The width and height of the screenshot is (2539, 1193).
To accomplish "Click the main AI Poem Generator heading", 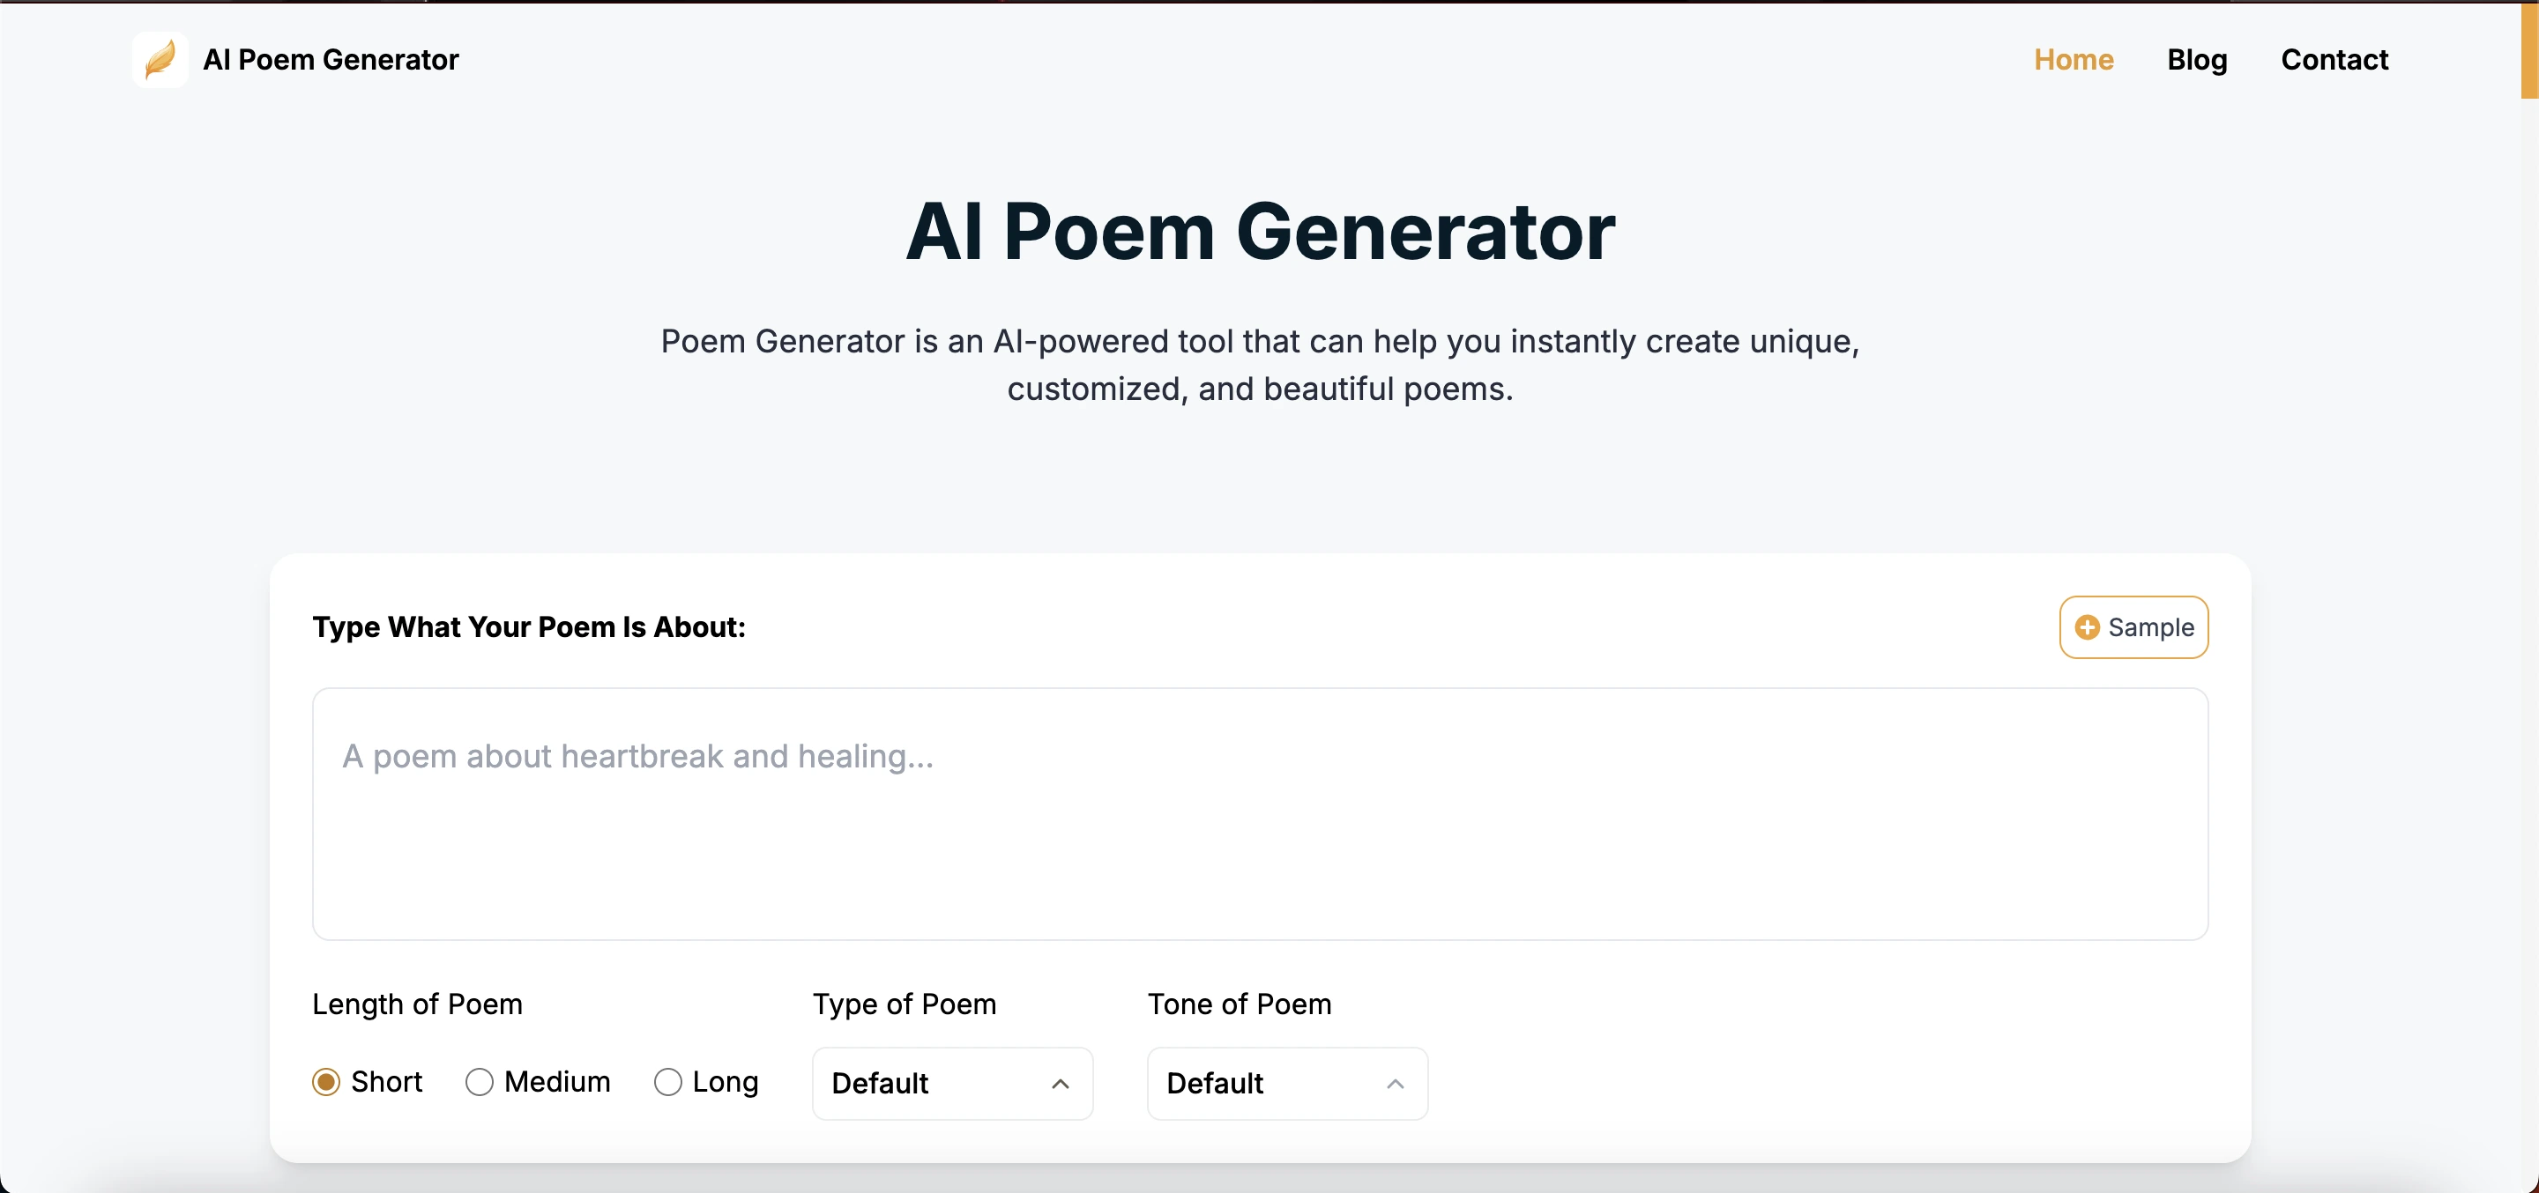I will coord(1260,232).
